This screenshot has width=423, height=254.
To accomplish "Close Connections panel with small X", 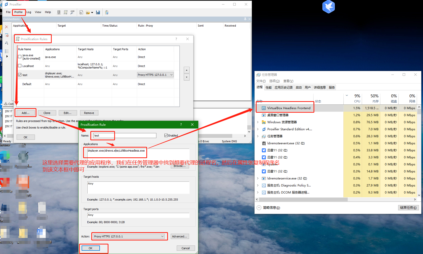I will pos(249,19).
